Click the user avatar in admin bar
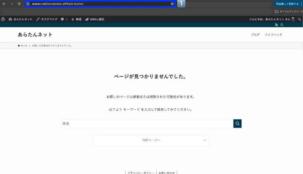This screenshot has height=174, width=303. [x=293, y=19]
